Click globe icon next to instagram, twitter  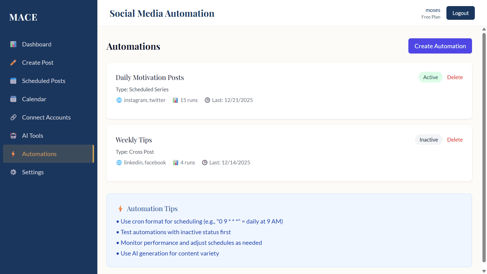(119, 100)
